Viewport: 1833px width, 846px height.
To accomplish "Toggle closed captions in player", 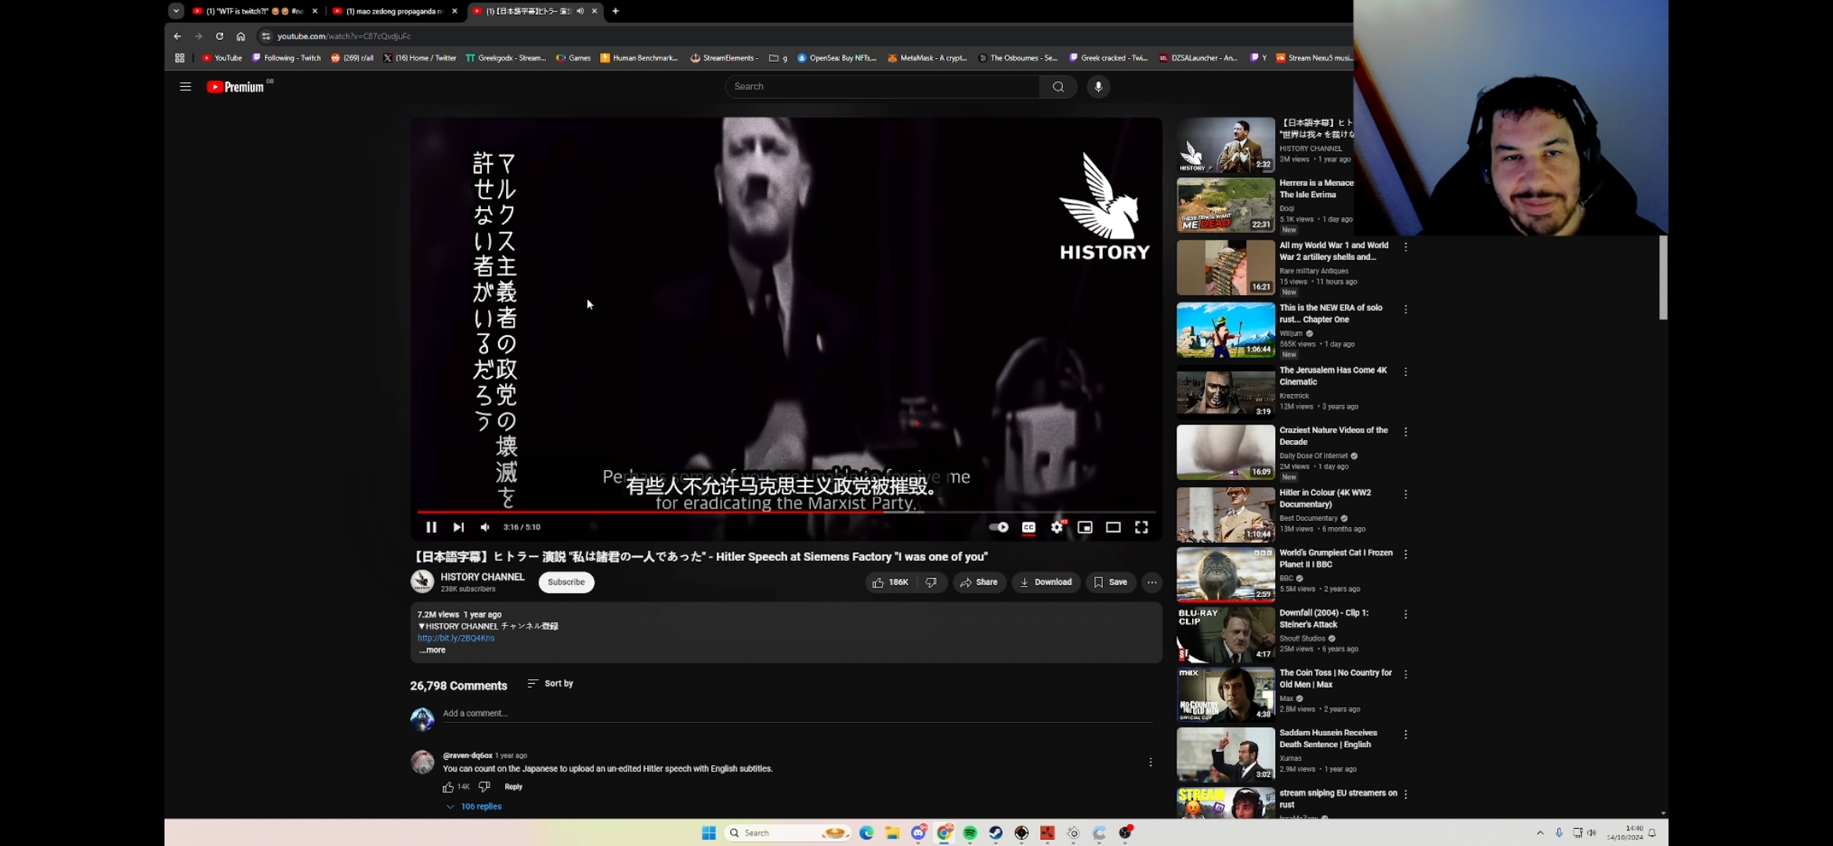I will coord(1029,527).
